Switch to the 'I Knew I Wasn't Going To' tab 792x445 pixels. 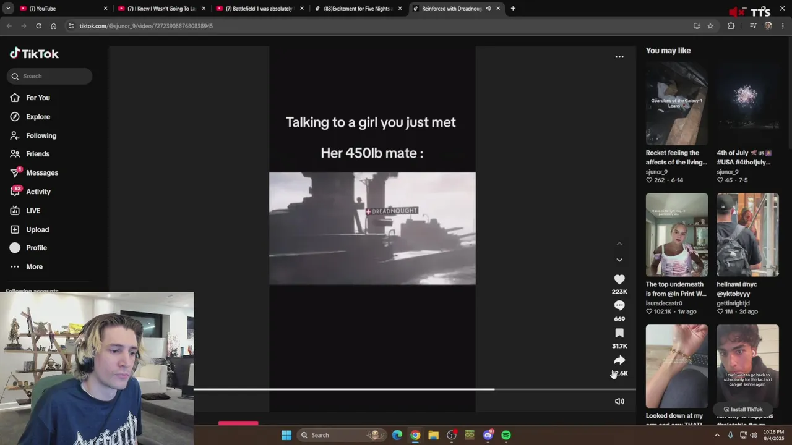[161, 9]
